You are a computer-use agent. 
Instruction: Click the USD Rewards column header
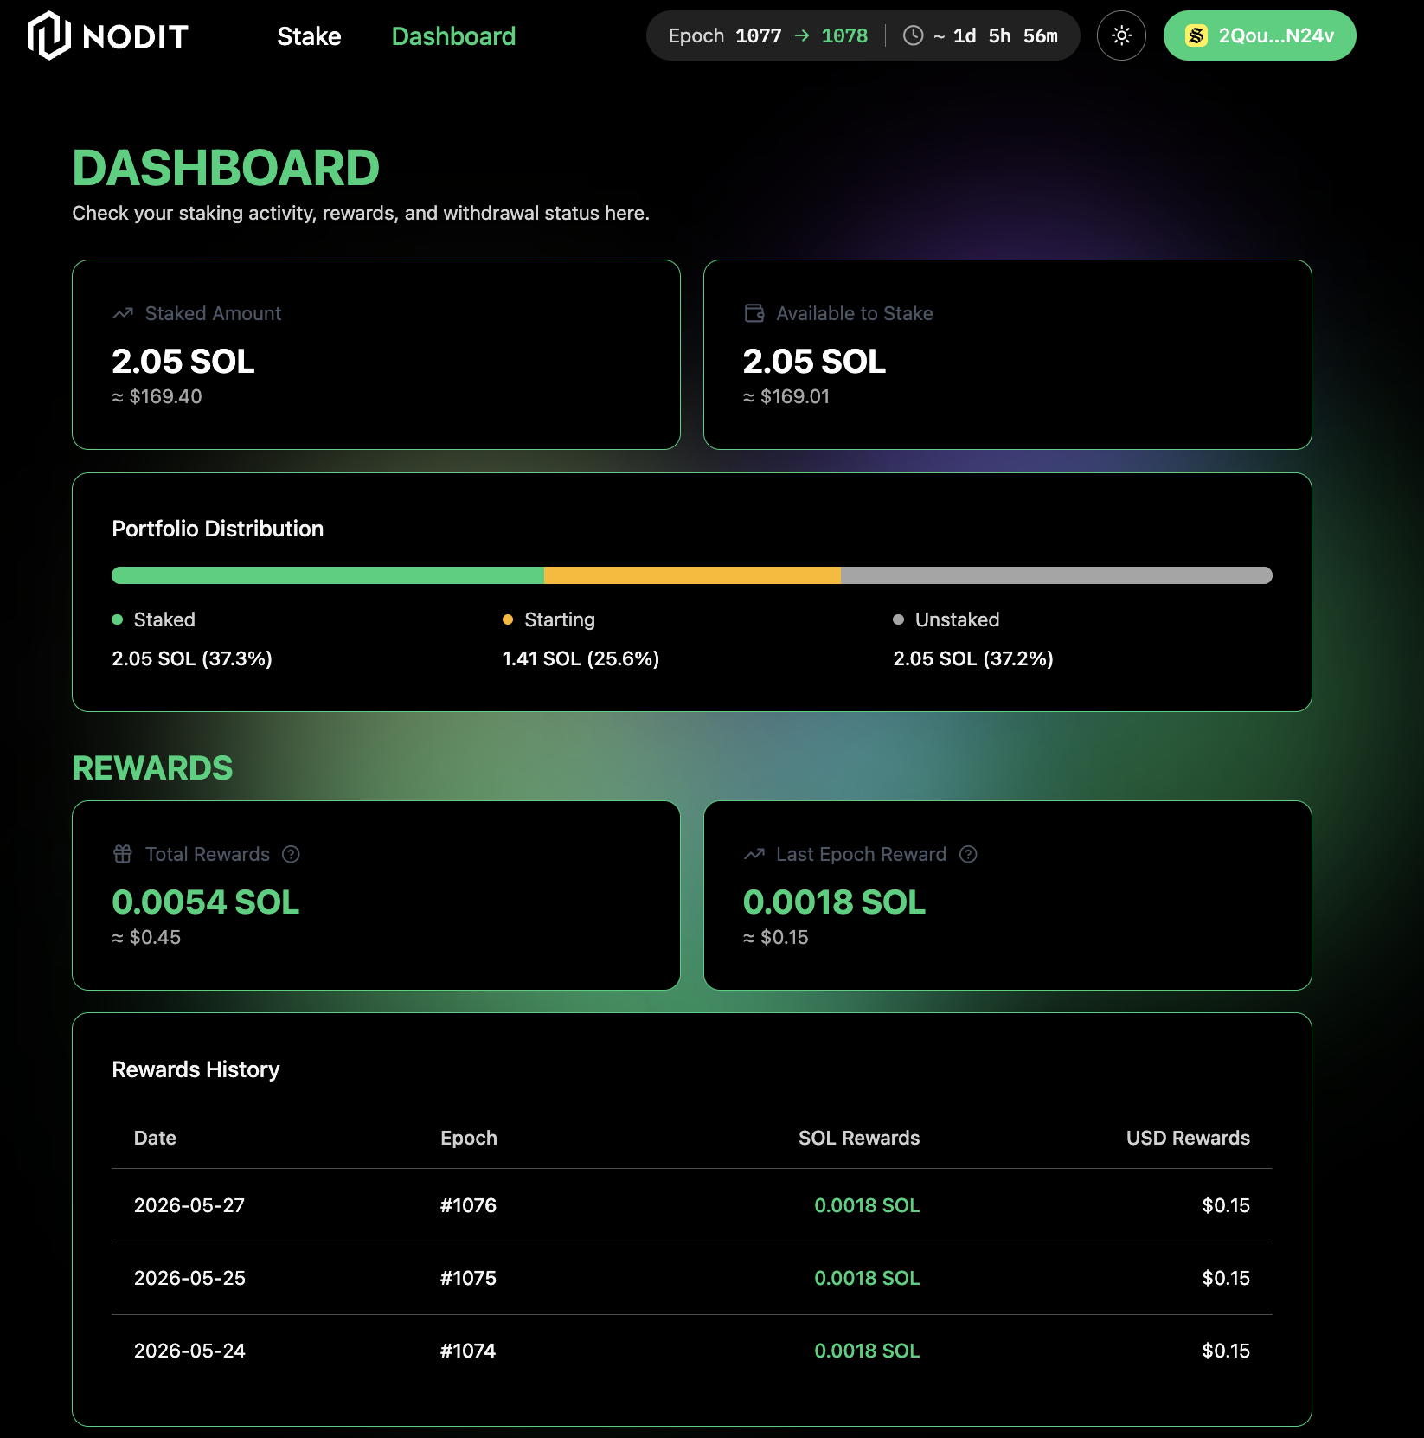coord(1188,1138)
